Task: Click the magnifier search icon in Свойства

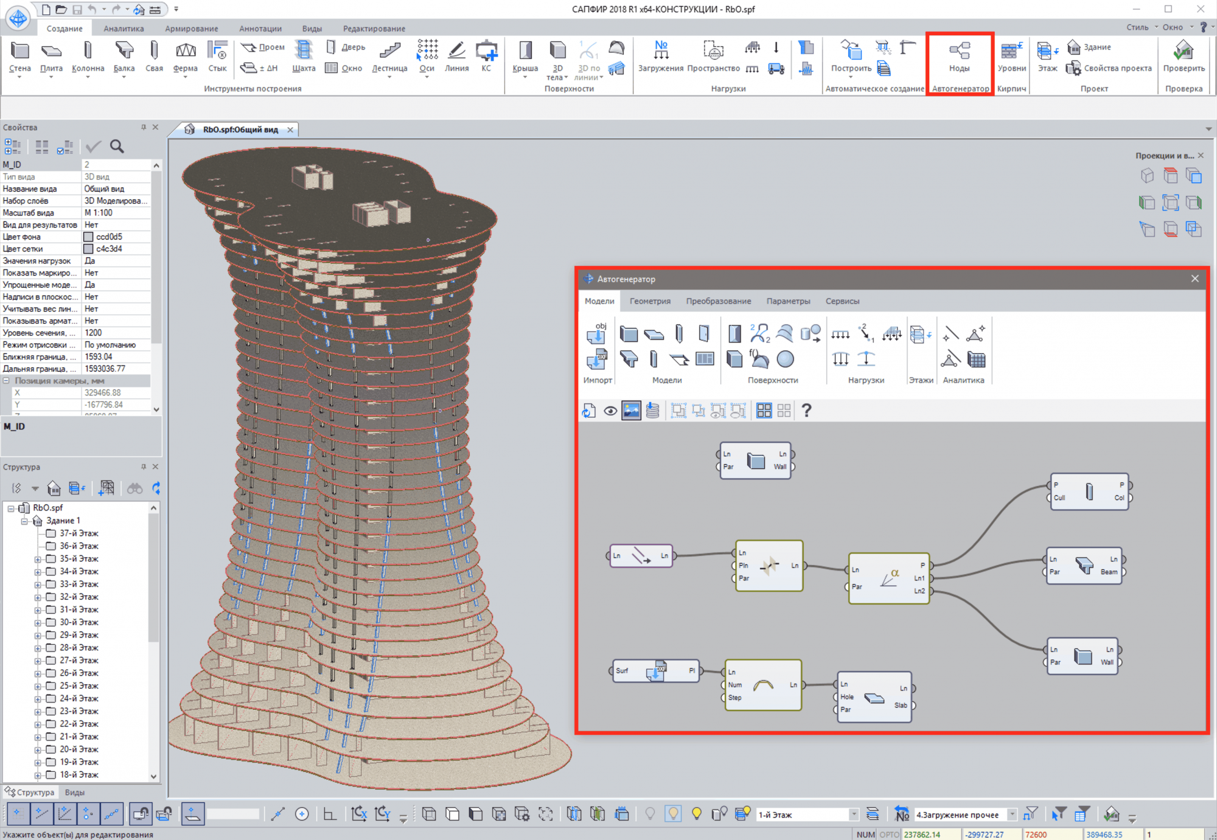Action: coord(117,147)
